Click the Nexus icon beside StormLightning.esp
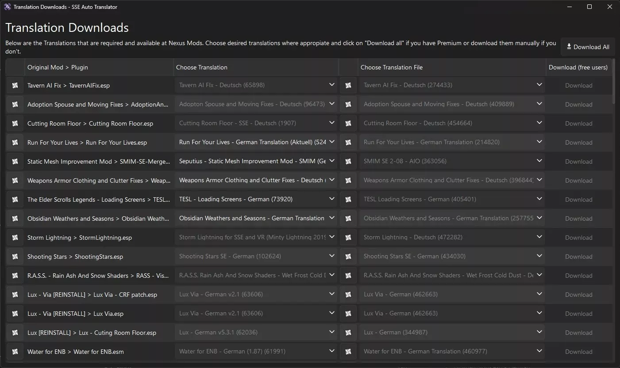This screenshot has width=620, height=368. point(15,238)
